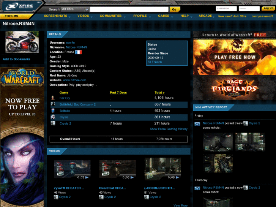
Task: Click the password input field
Action: 249,8
